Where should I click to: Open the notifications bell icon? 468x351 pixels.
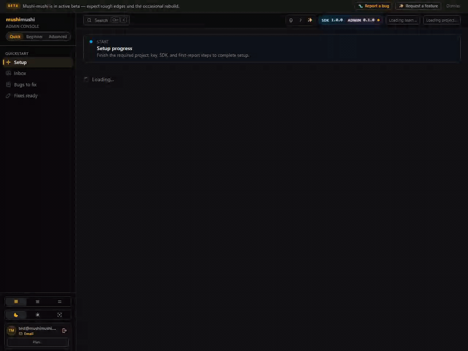(x=291, y=20)
